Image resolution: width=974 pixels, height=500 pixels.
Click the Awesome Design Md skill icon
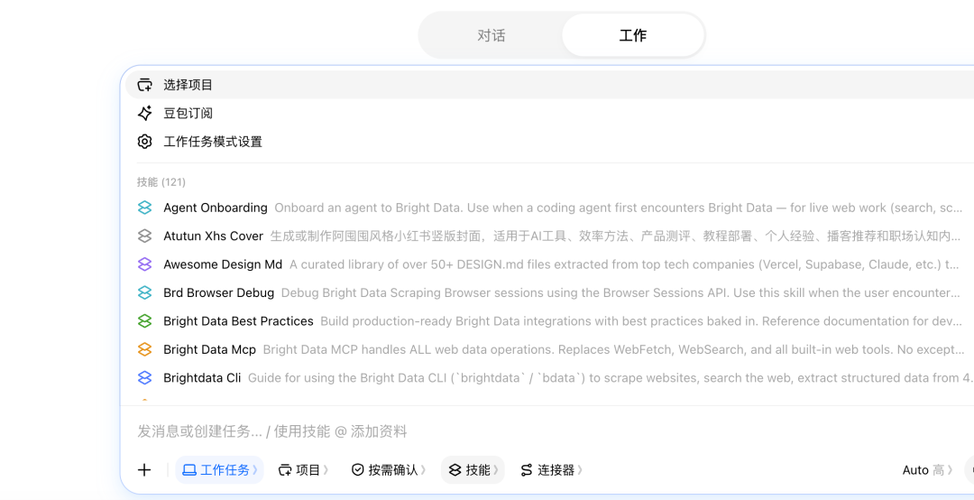point(144,264)
